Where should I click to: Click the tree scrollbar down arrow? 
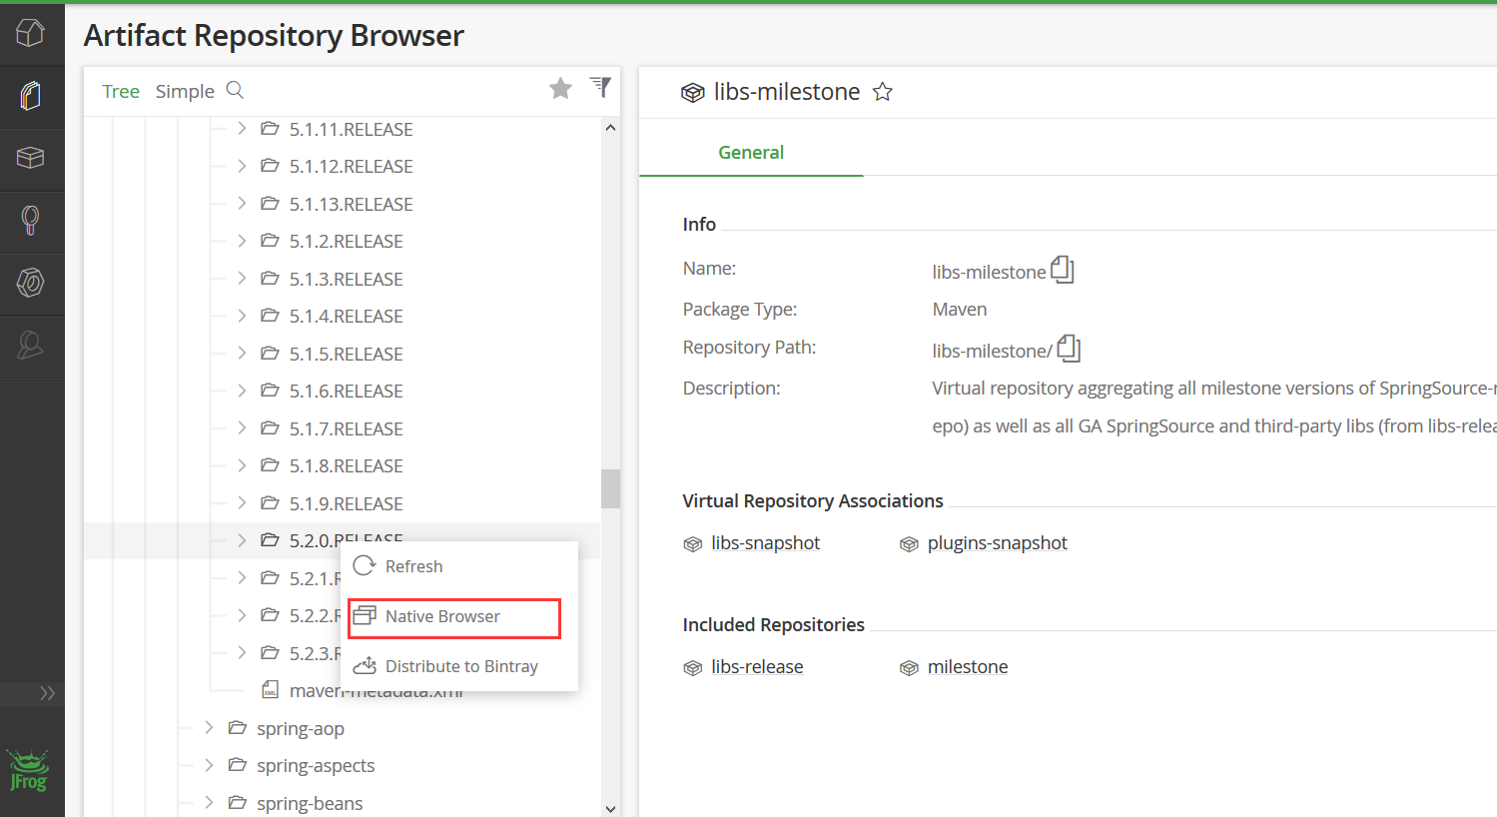(x=610, y=808)
